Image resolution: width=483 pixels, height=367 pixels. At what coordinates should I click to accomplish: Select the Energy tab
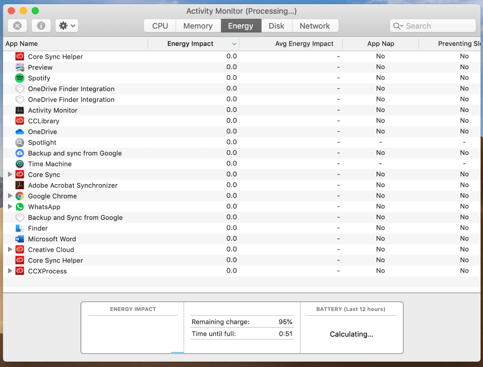coord(241,26)
